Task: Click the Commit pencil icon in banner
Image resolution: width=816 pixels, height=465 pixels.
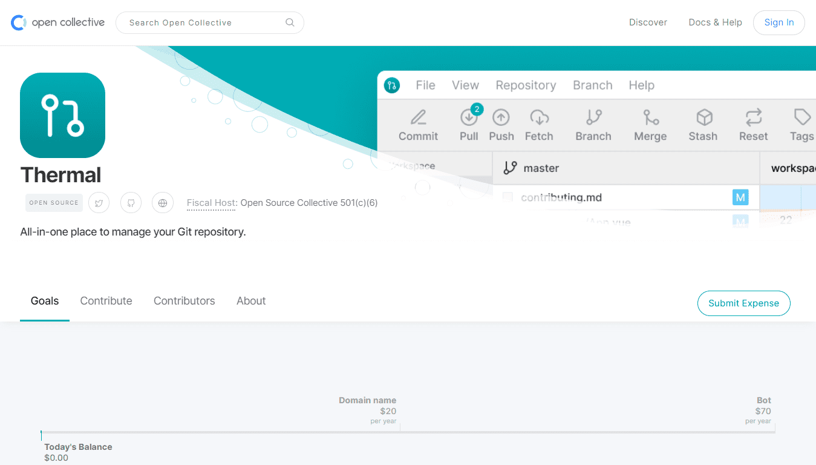Action: coord(418,117)
